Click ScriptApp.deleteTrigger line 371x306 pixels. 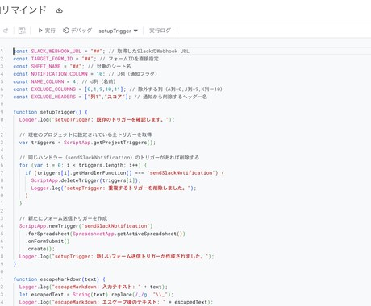click(x=85, y=180)
